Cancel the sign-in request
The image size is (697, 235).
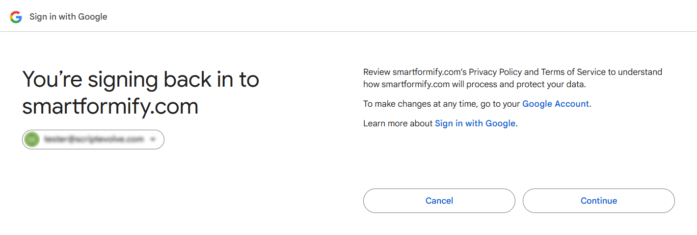(x=439, y=201)
